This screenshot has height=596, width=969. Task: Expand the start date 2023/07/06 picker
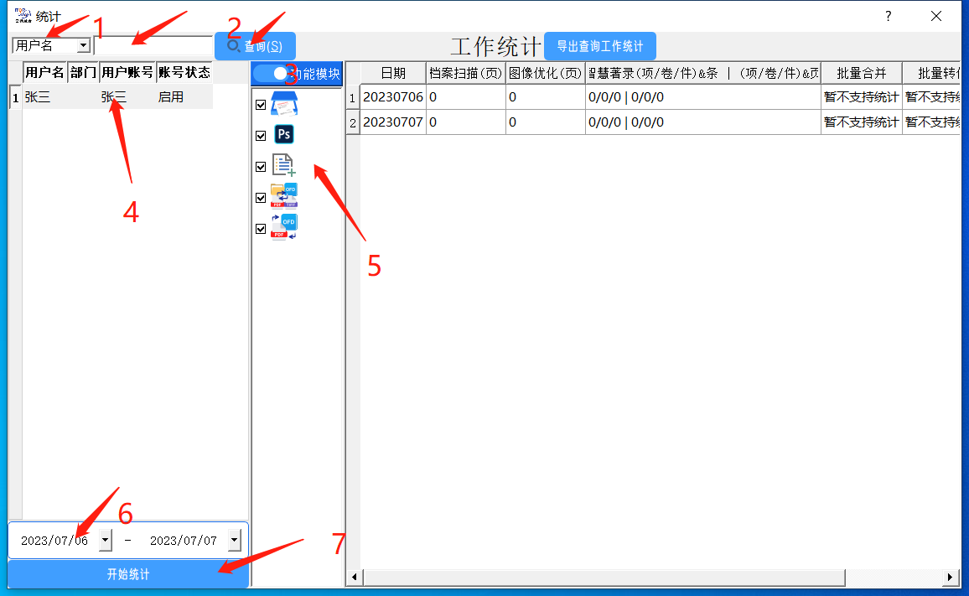point(105,541)
